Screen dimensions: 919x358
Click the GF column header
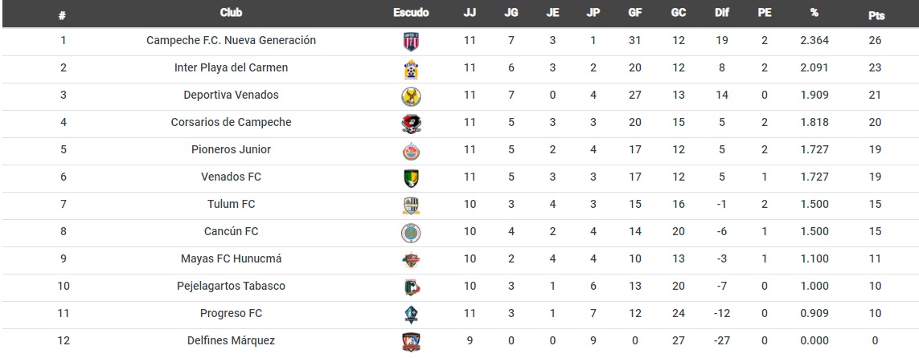[x=634, y=12]
